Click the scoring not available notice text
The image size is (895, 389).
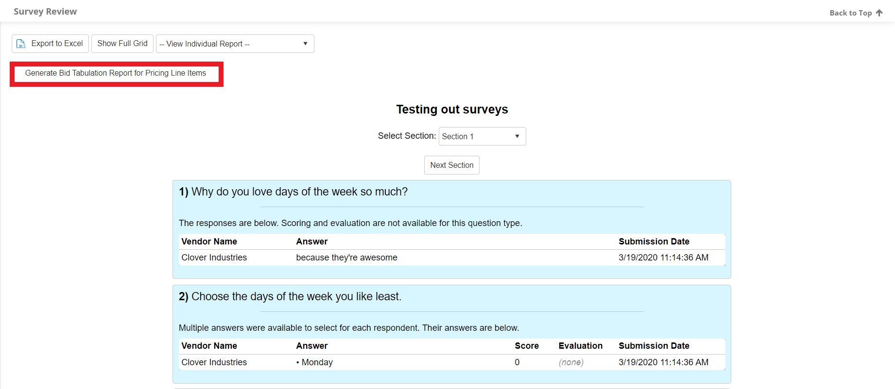tap(350, 223)
